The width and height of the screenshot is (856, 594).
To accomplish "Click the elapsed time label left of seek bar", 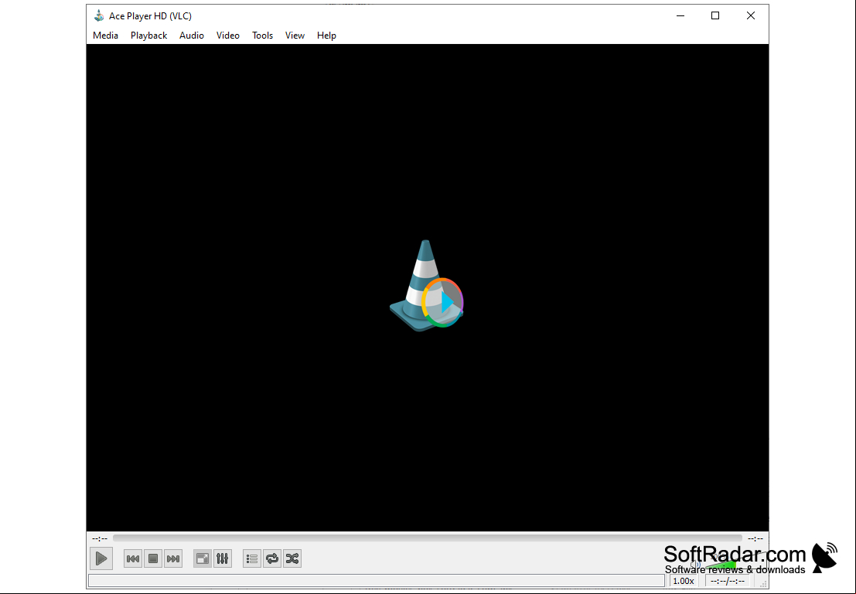I will pos(100,539).
